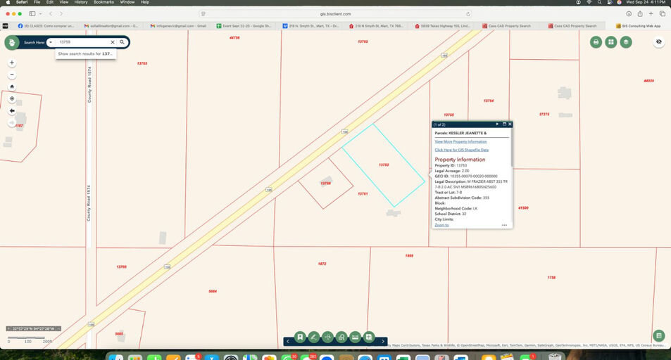Open the basemap gallery grid
671x360 pixels.
(610, 42)
